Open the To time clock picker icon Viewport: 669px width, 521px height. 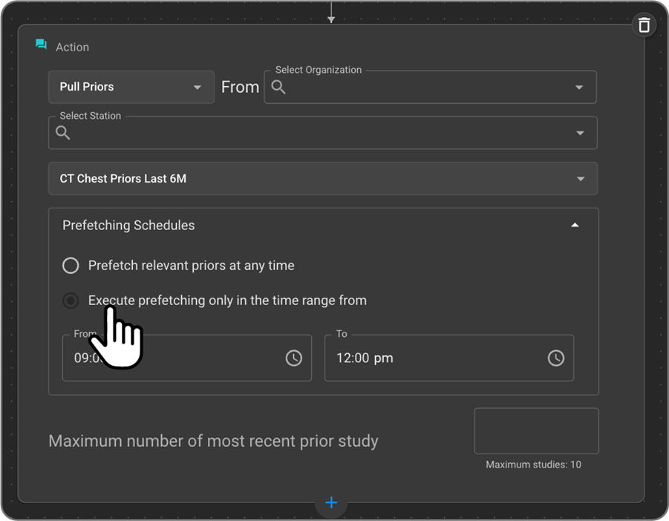click(x=555, y=358)
